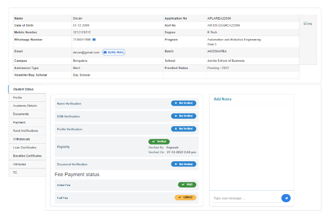The image size is (328, 216).
Task: Toggle DOB Verification Not Verified badge
Action: [x=184, y=116]
